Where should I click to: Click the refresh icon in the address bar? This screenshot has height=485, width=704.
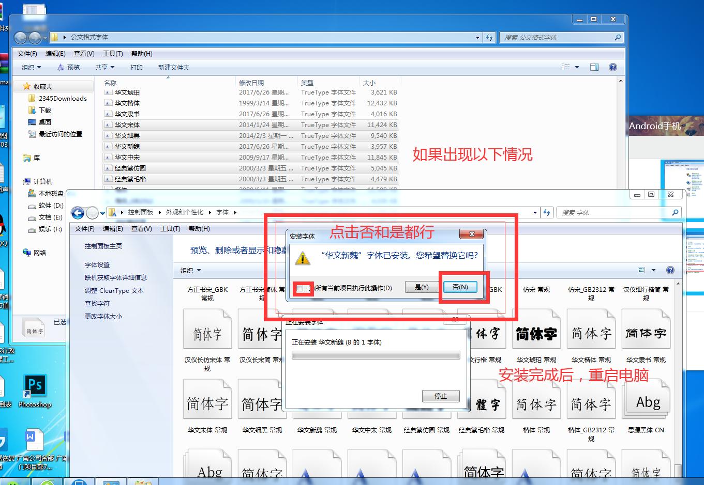(489, 37)
